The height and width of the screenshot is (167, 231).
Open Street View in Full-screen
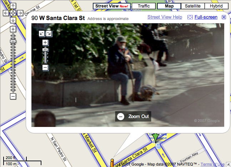206,17
